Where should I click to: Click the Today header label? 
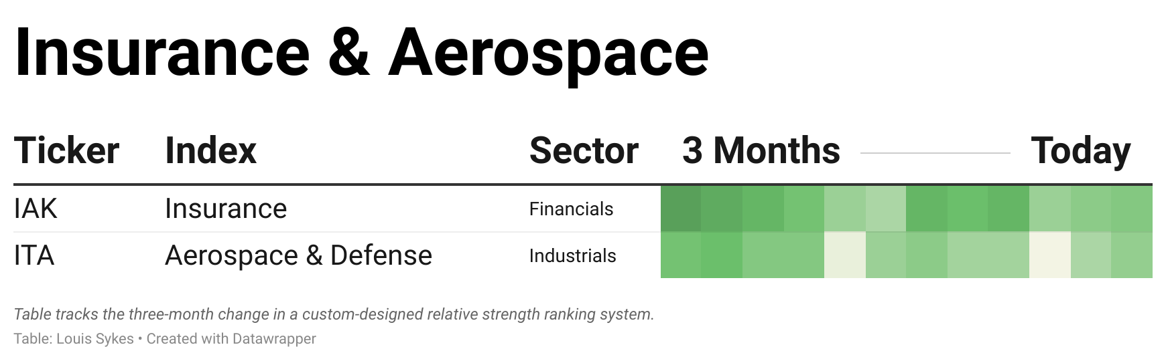[1080, 150]
